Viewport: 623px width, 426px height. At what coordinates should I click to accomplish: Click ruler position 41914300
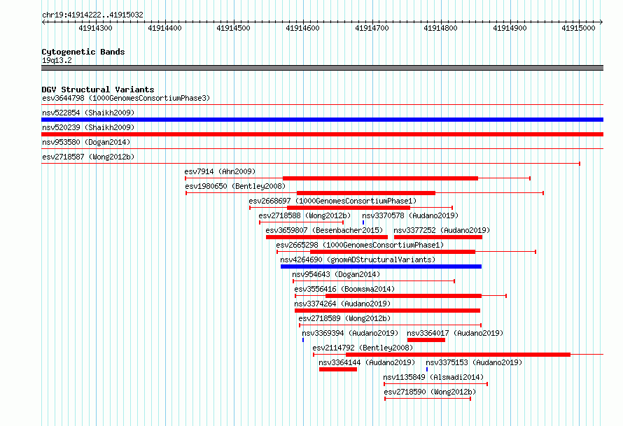[95, 28]
